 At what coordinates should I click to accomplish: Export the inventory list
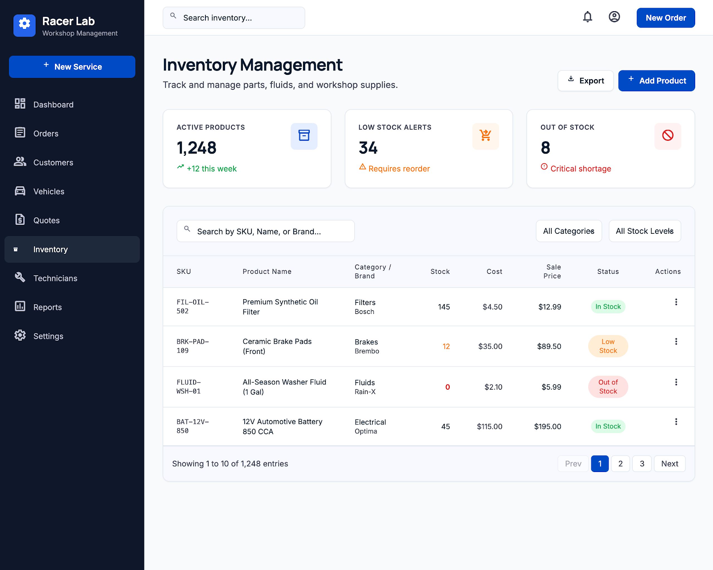[x=586, y=81]
